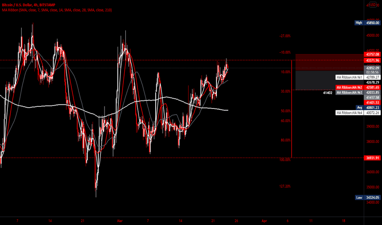Image resolution: width=382 pixels, height=225 pixels.
Task: Select the dark red stop-loss zone rectangle
Action: tap(330, 63)
